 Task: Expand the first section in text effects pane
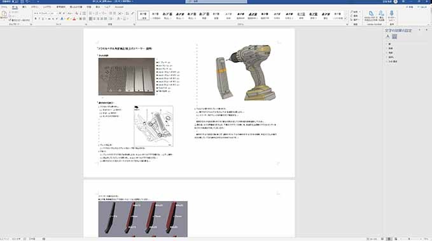click(389, 44)
